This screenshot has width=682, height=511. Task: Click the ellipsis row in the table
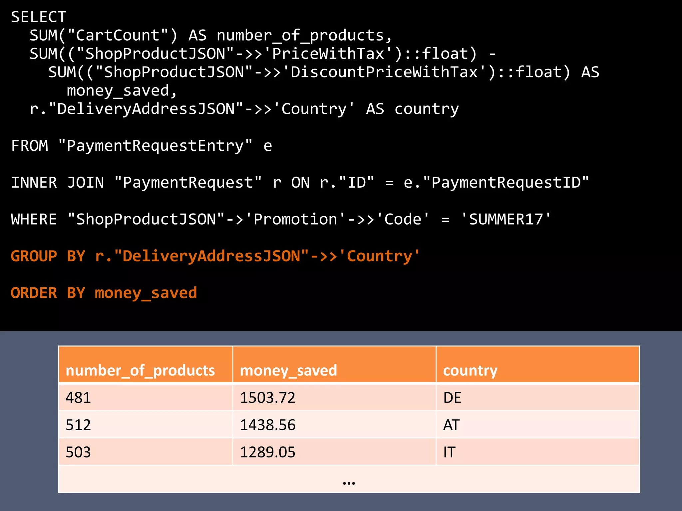tap(349, 479)
